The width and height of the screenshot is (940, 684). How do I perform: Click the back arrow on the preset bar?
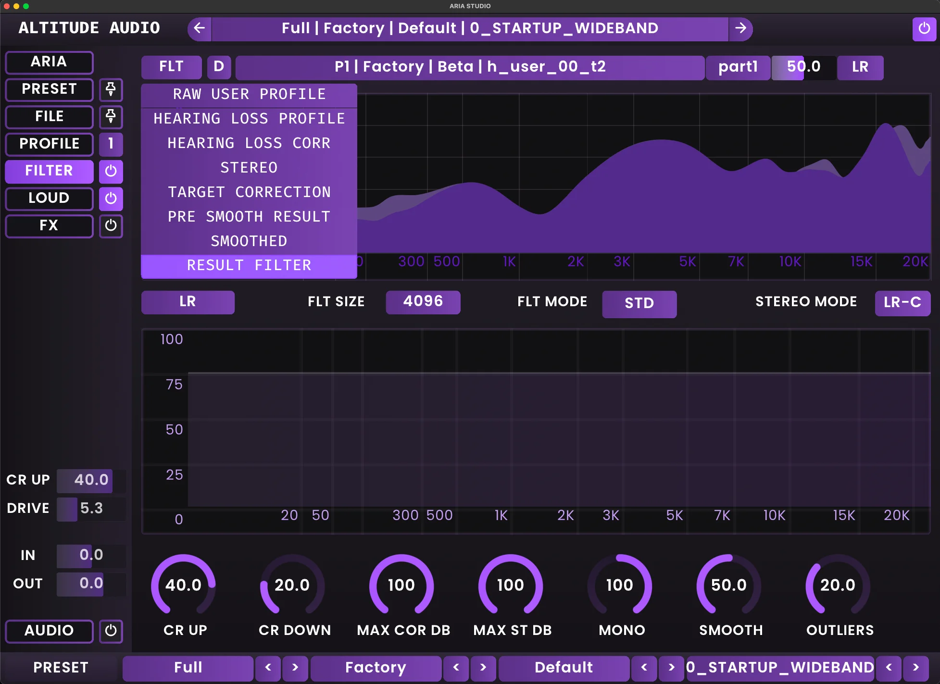point(199,28)
